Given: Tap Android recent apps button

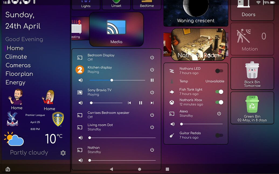Looking at the screenshot, I should [x=167, y=169].
